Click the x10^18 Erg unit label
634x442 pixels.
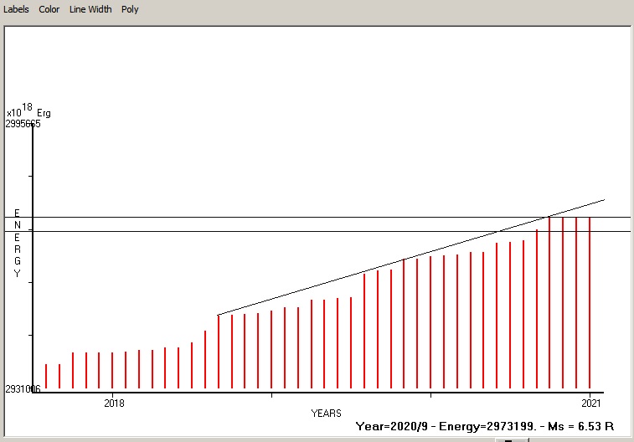tap(28, 112)
